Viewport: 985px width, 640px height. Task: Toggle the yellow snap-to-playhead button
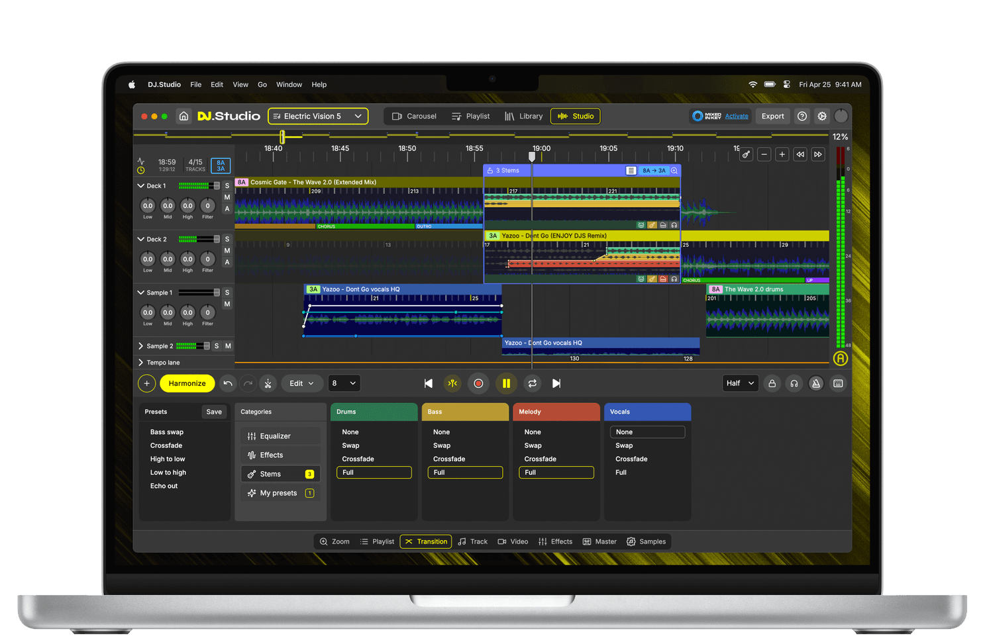click(x=452, y=383)
